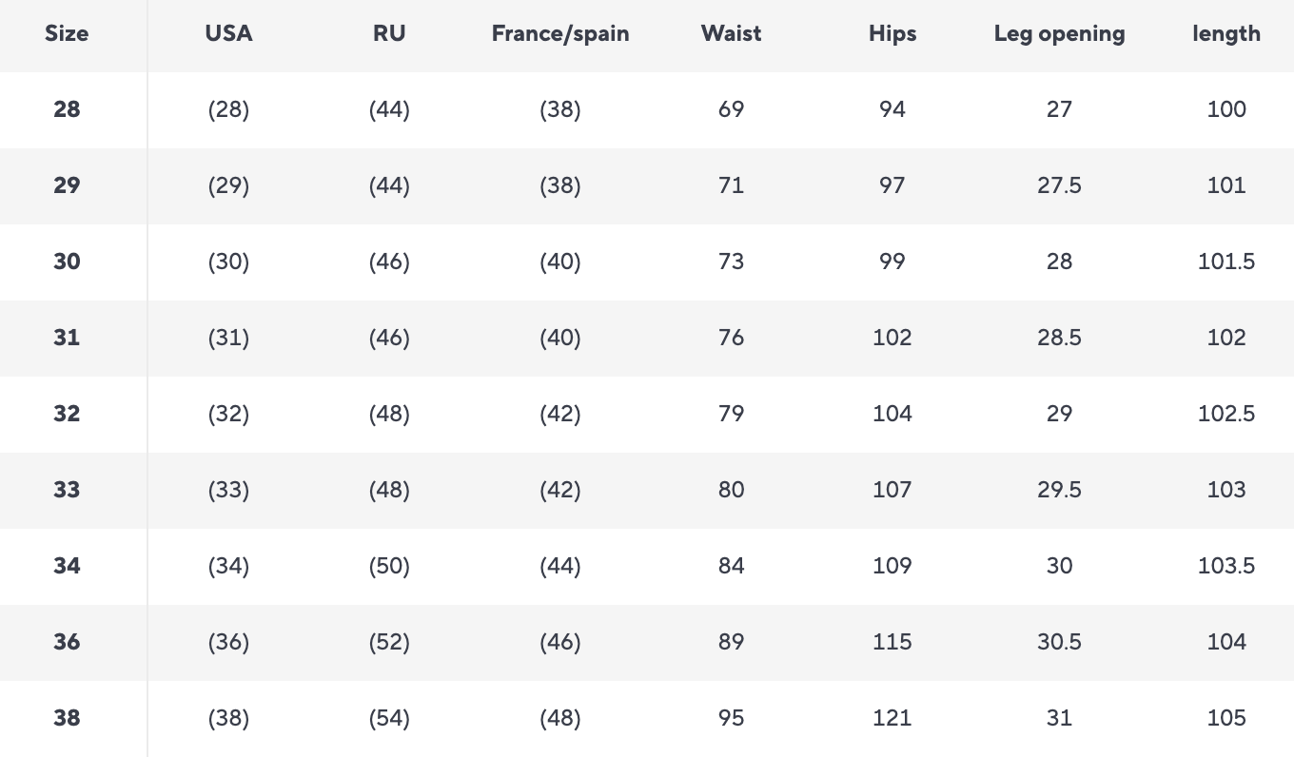Click the USA column header
The image size is (1294, 757).
228,33
